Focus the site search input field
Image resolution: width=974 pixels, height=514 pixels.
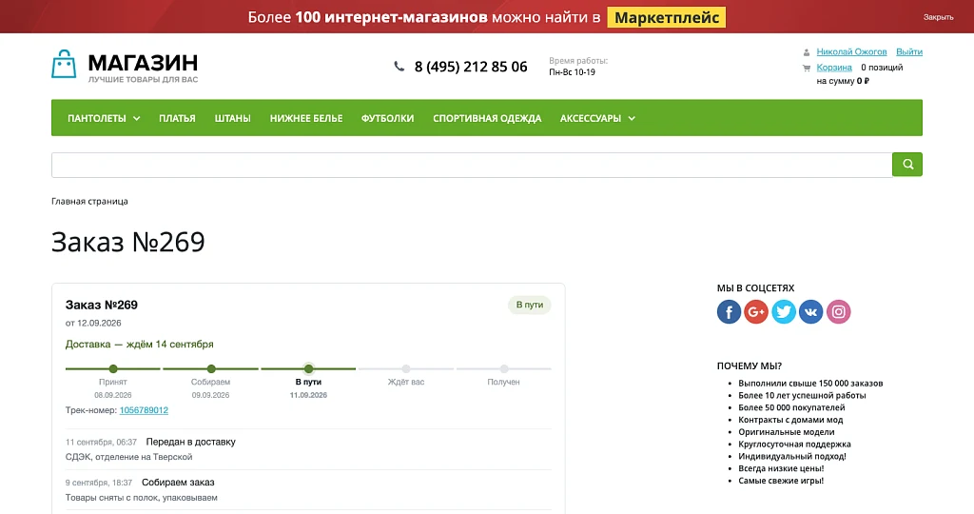click(x=472, y=165)
